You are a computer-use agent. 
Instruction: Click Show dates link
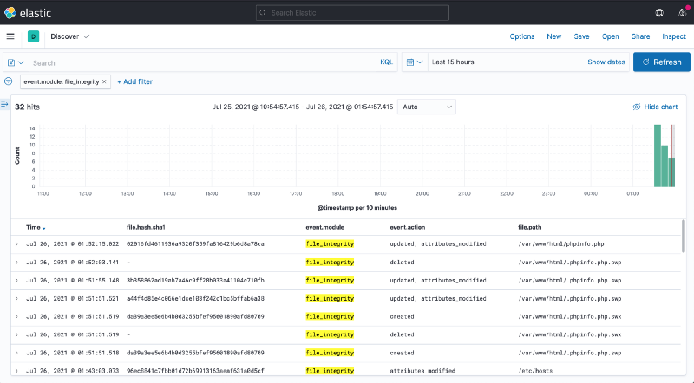pos(606,62)
